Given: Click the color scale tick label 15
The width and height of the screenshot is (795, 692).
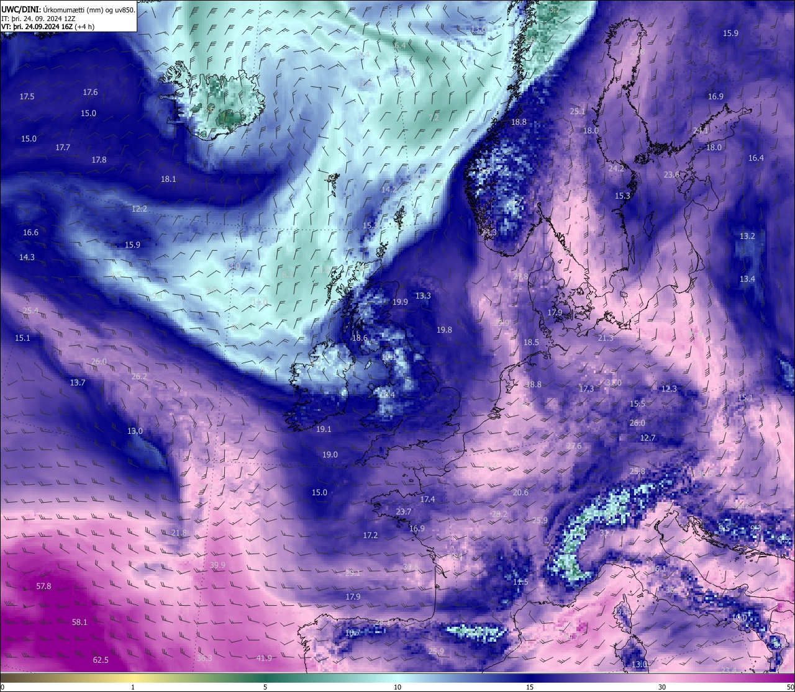Looking at the screenshot, I should click(x=530, y=687).
